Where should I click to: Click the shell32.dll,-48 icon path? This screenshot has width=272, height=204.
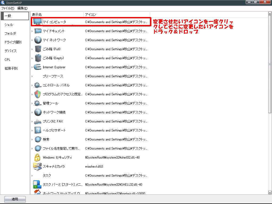(x=112, y=157)
